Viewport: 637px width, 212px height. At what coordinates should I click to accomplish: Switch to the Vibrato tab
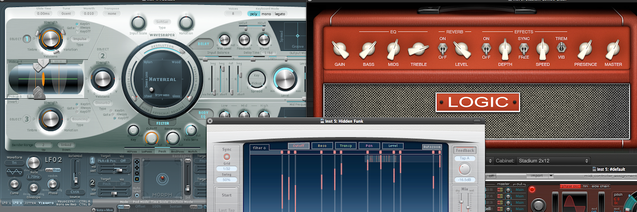tap(46, 203)
